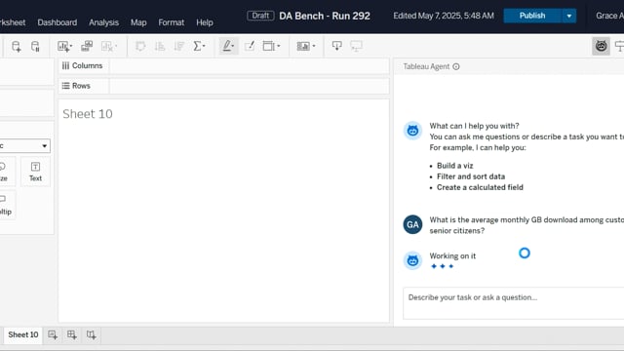The height and width of the screenshot is (351, 624).
Task: Click the agent avatar beside greeting message
Action: coord(412,131)
